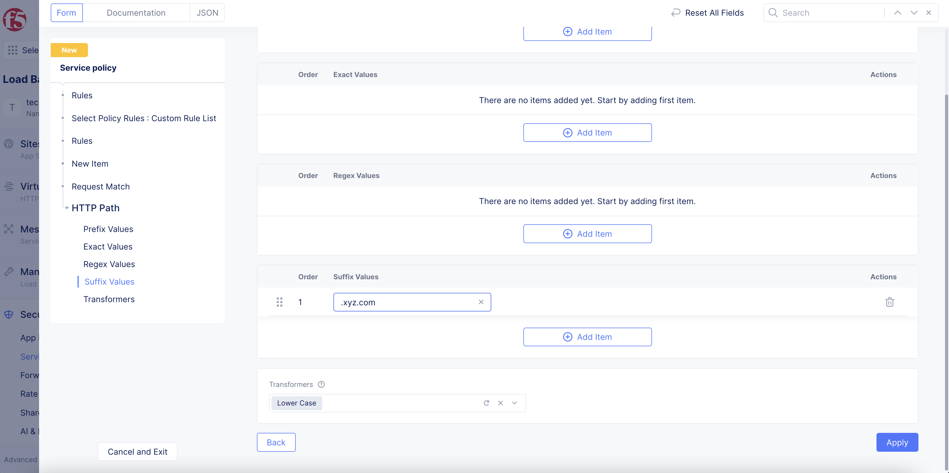
Task: Select Transformers in the sidebar tree
Action: (x=109, y=299)
